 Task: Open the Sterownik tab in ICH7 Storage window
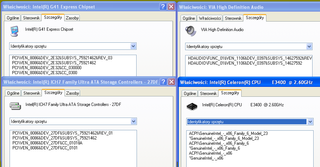pyautogui.click(x=32, y=93)
